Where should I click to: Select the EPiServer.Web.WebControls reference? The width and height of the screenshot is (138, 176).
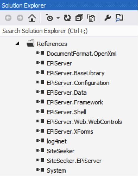click(x=84, y=122)
